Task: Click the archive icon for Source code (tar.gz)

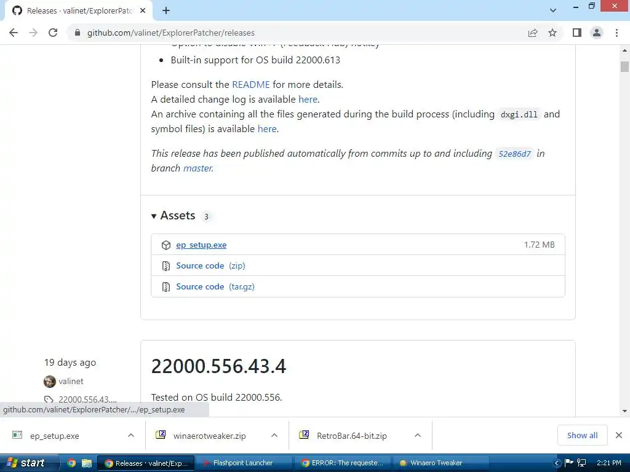Action: click(166, 286)
